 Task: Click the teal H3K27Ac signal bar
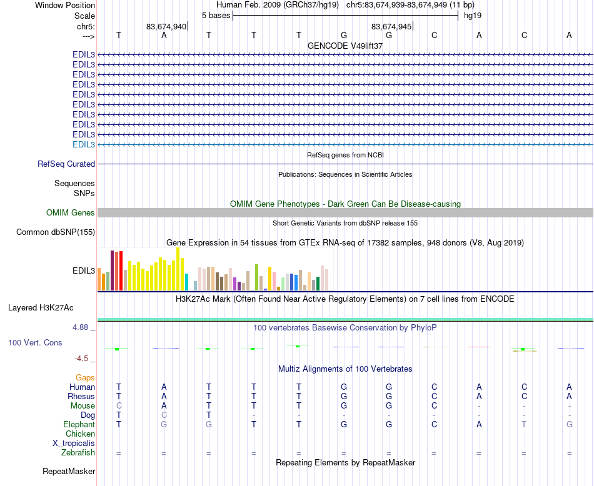tap(345, 320)
